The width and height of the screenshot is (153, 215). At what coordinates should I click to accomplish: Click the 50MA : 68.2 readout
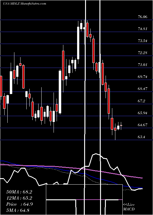(19, 192)
